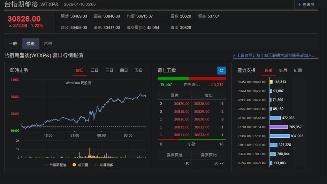The image size is (327, 184).
Task: Open the 二日 chart view
Action: click(94, 70)
